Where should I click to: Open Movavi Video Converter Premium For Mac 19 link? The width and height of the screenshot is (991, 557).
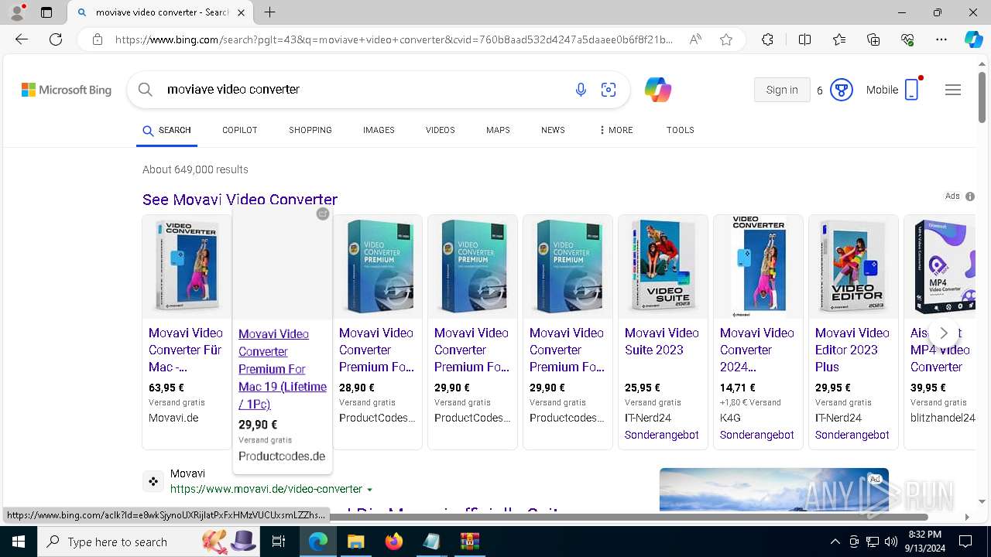283,369
